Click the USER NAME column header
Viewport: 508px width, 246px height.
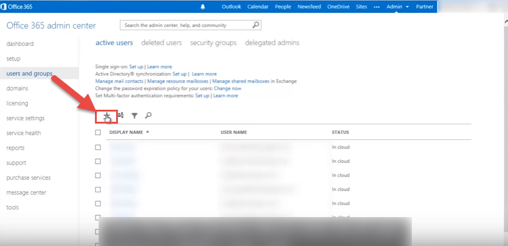click(x=233, y=133)
